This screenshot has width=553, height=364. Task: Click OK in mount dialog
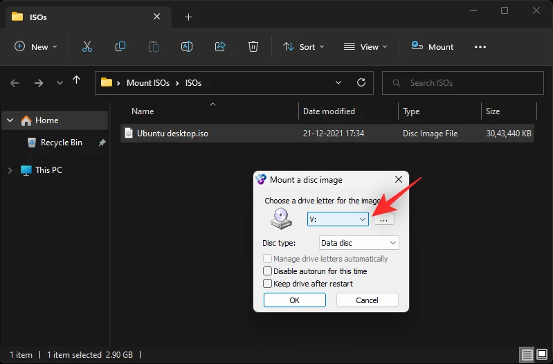click(x=294, y=300)
